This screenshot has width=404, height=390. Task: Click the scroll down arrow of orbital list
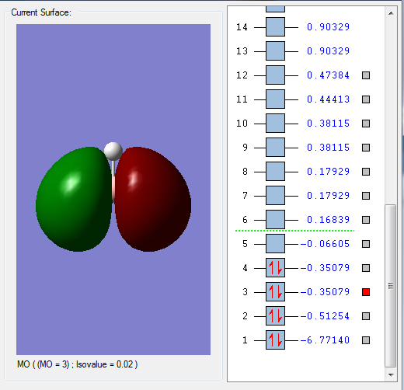(x=391, y=374)
